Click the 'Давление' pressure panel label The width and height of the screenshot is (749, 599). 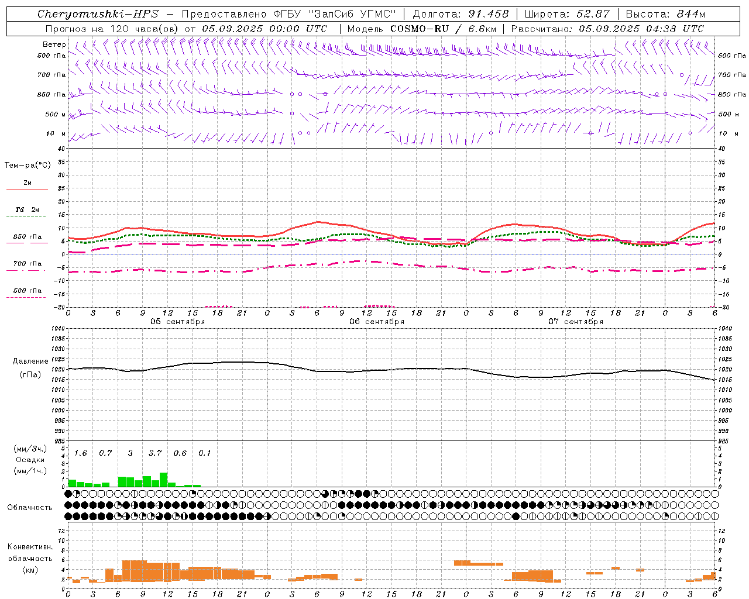(x=30, y=362)
